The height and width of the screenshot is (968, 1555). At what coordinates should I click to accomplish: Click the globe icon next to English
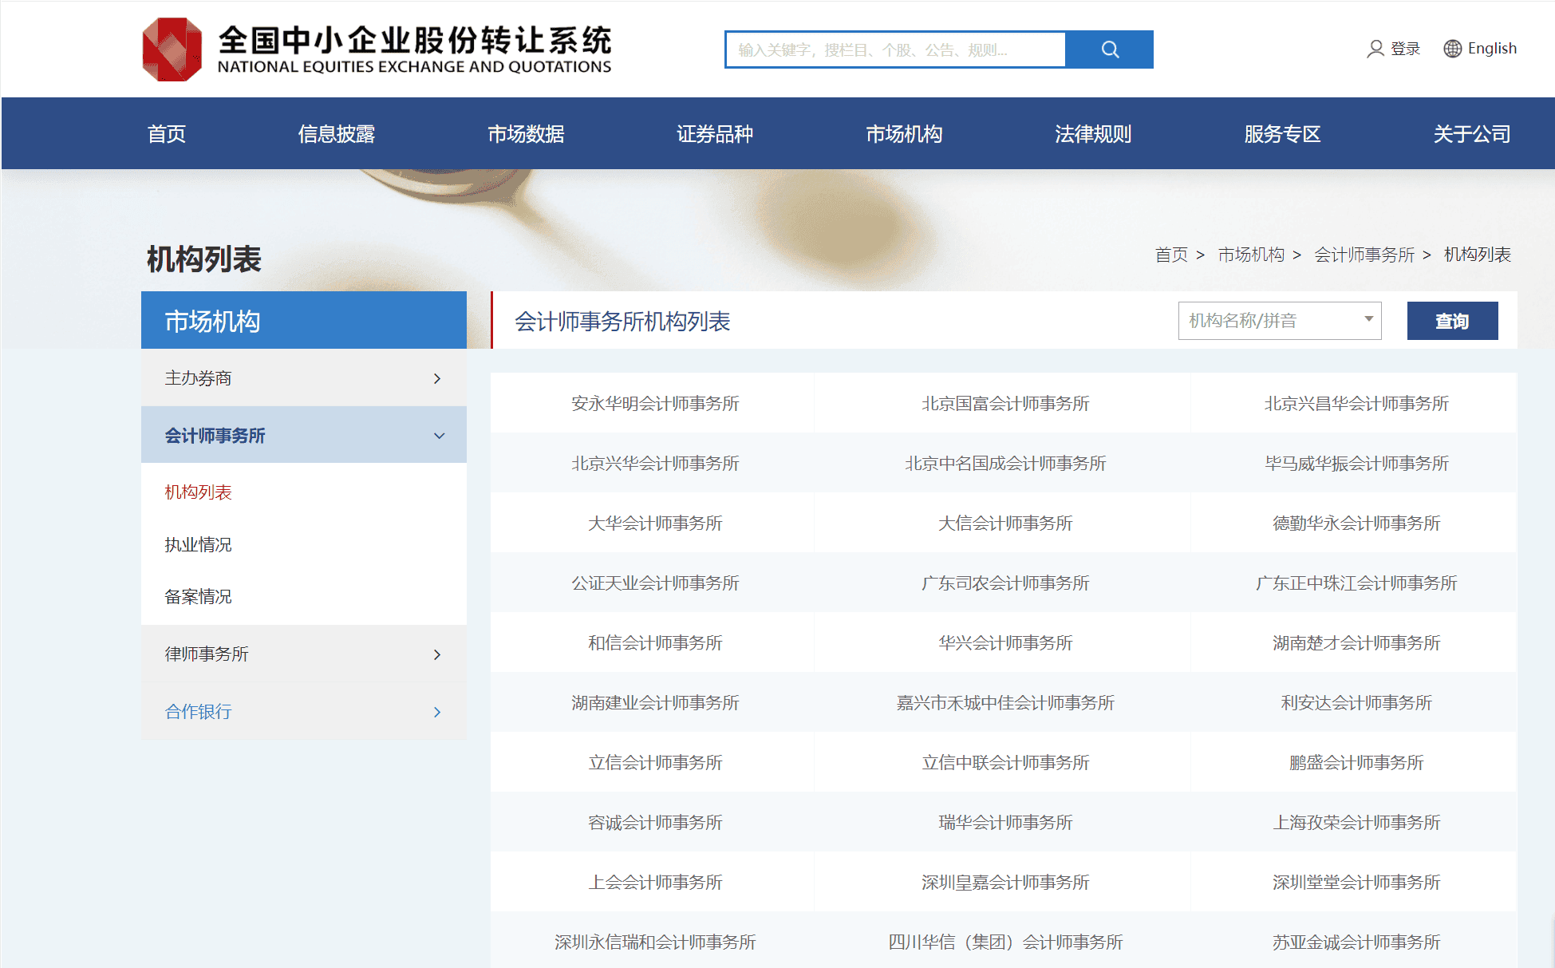coord(1452,49)
